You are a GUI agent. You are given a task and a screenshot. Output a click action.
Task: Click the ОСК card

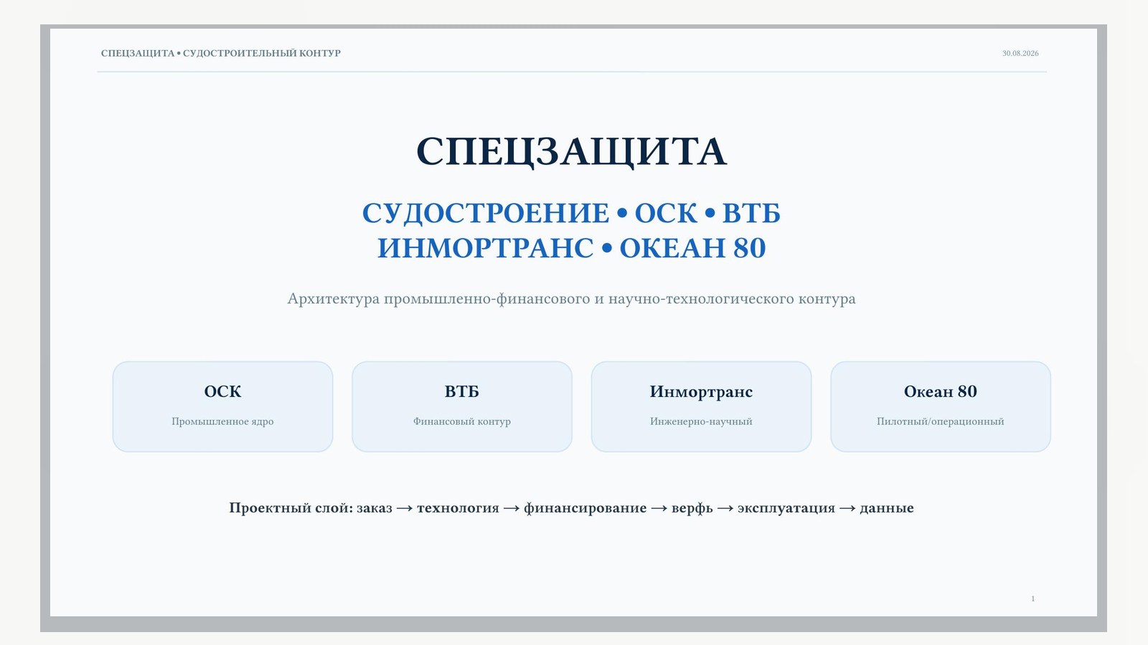[222, 406]
